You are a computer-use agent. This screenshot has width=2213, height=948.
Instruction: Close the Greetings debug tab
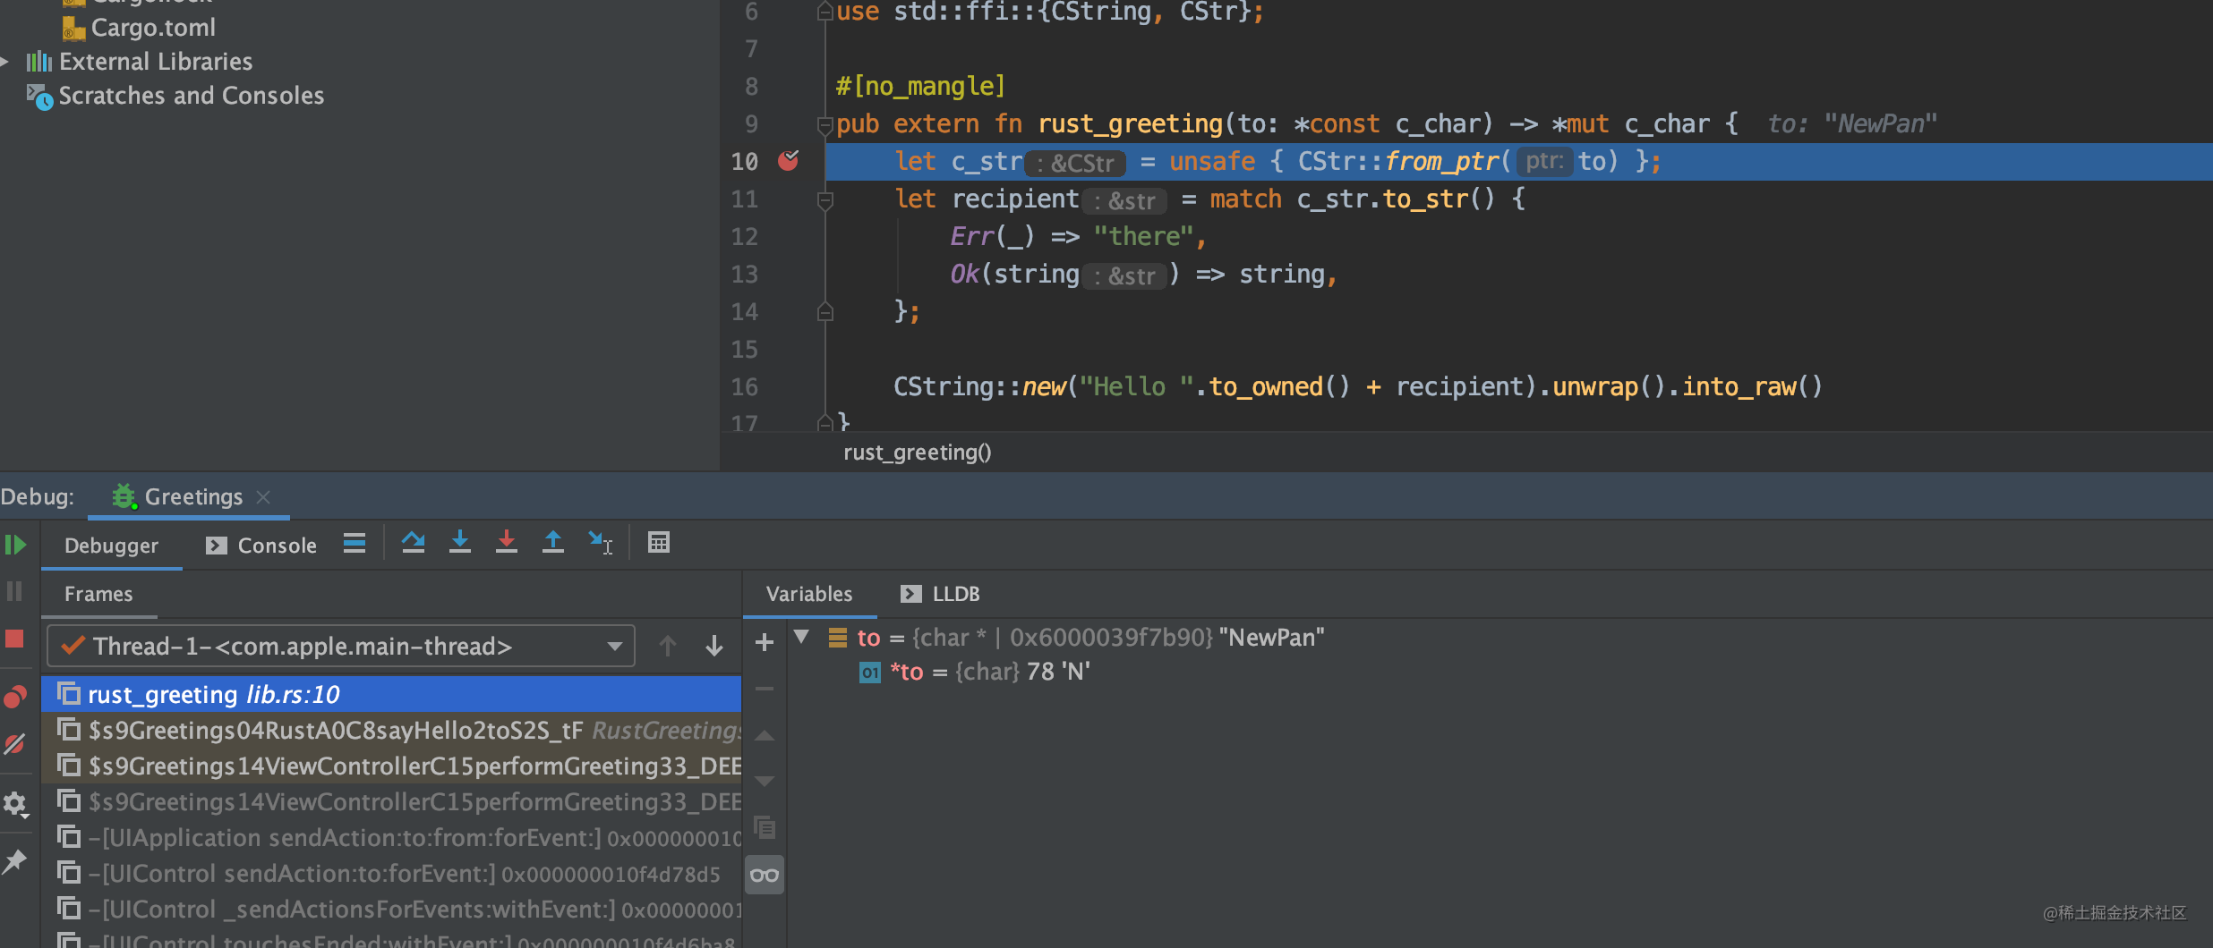pyautogui.click(x=263, y=497)
